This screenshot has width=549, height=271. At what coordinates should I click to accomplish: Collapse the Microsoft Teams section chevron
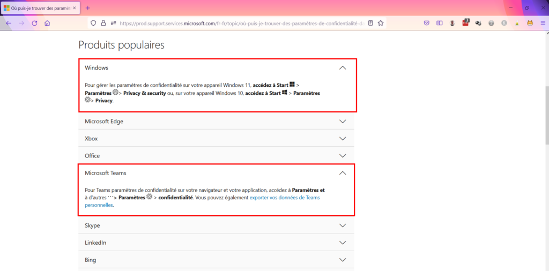point(343,173)
